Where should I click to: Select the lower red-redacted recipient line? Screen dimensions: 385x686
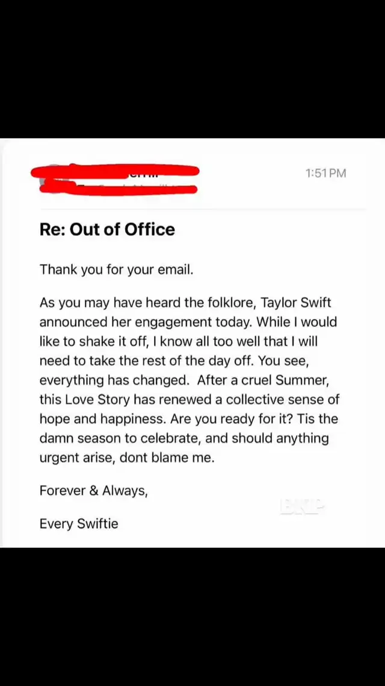click(118, 189)
